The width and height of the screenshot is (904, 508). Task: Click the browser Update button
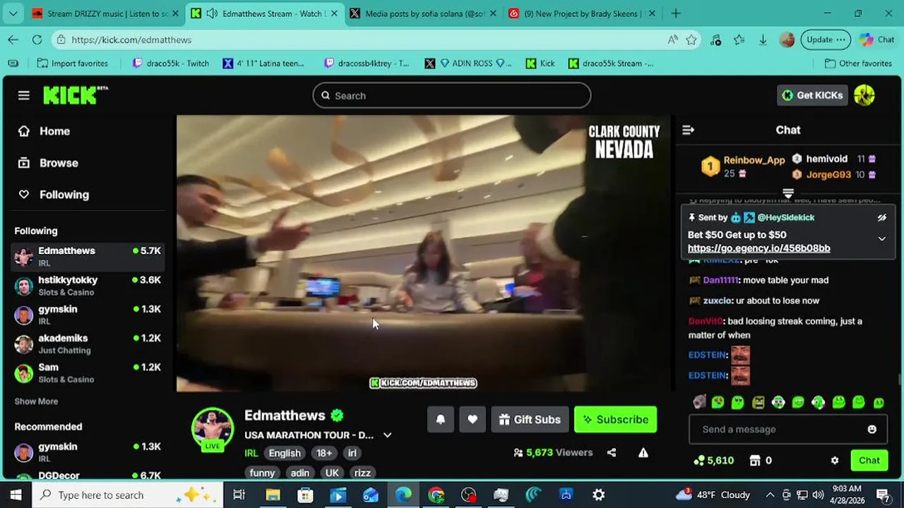pos(825,40)
